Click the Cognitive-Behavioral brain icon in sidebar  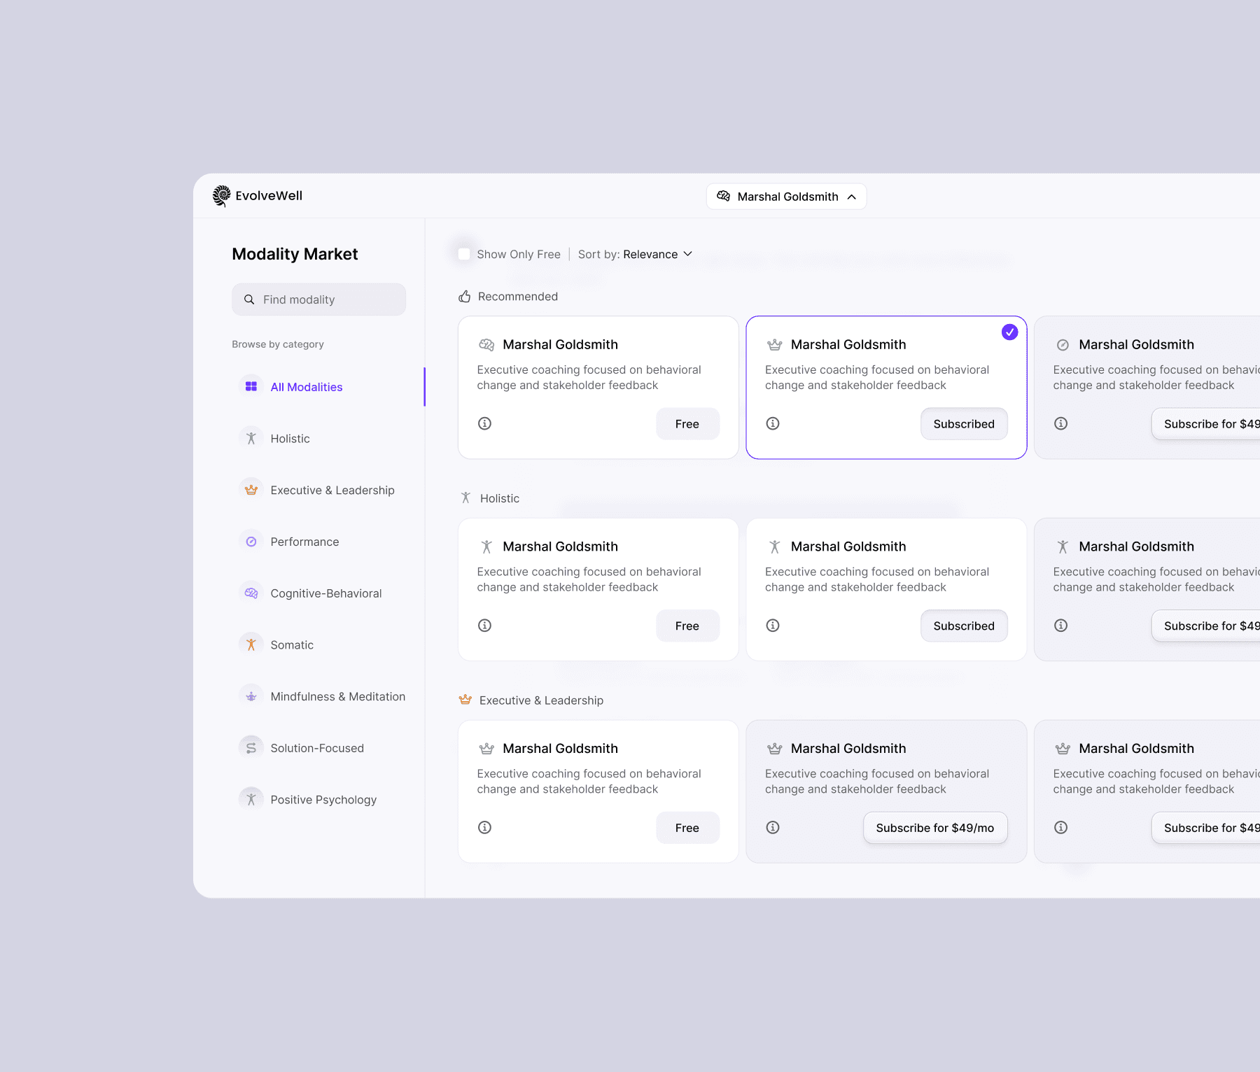251,593
